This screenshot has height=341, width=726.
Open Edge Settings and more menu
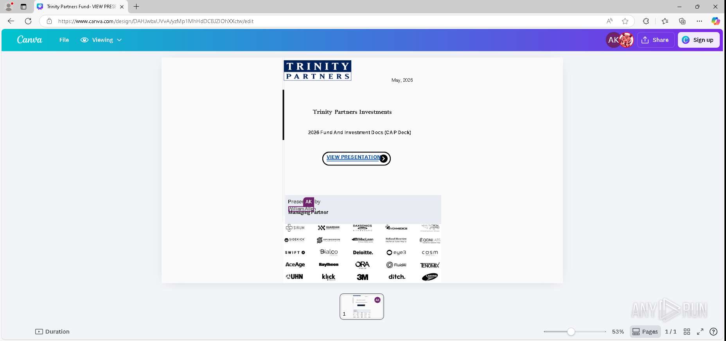click(x=699, y=21)
